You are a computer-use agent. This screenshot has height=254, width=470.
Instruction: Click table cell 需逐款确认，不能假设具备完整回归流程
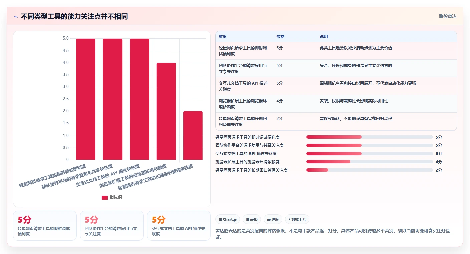[356, 119]
